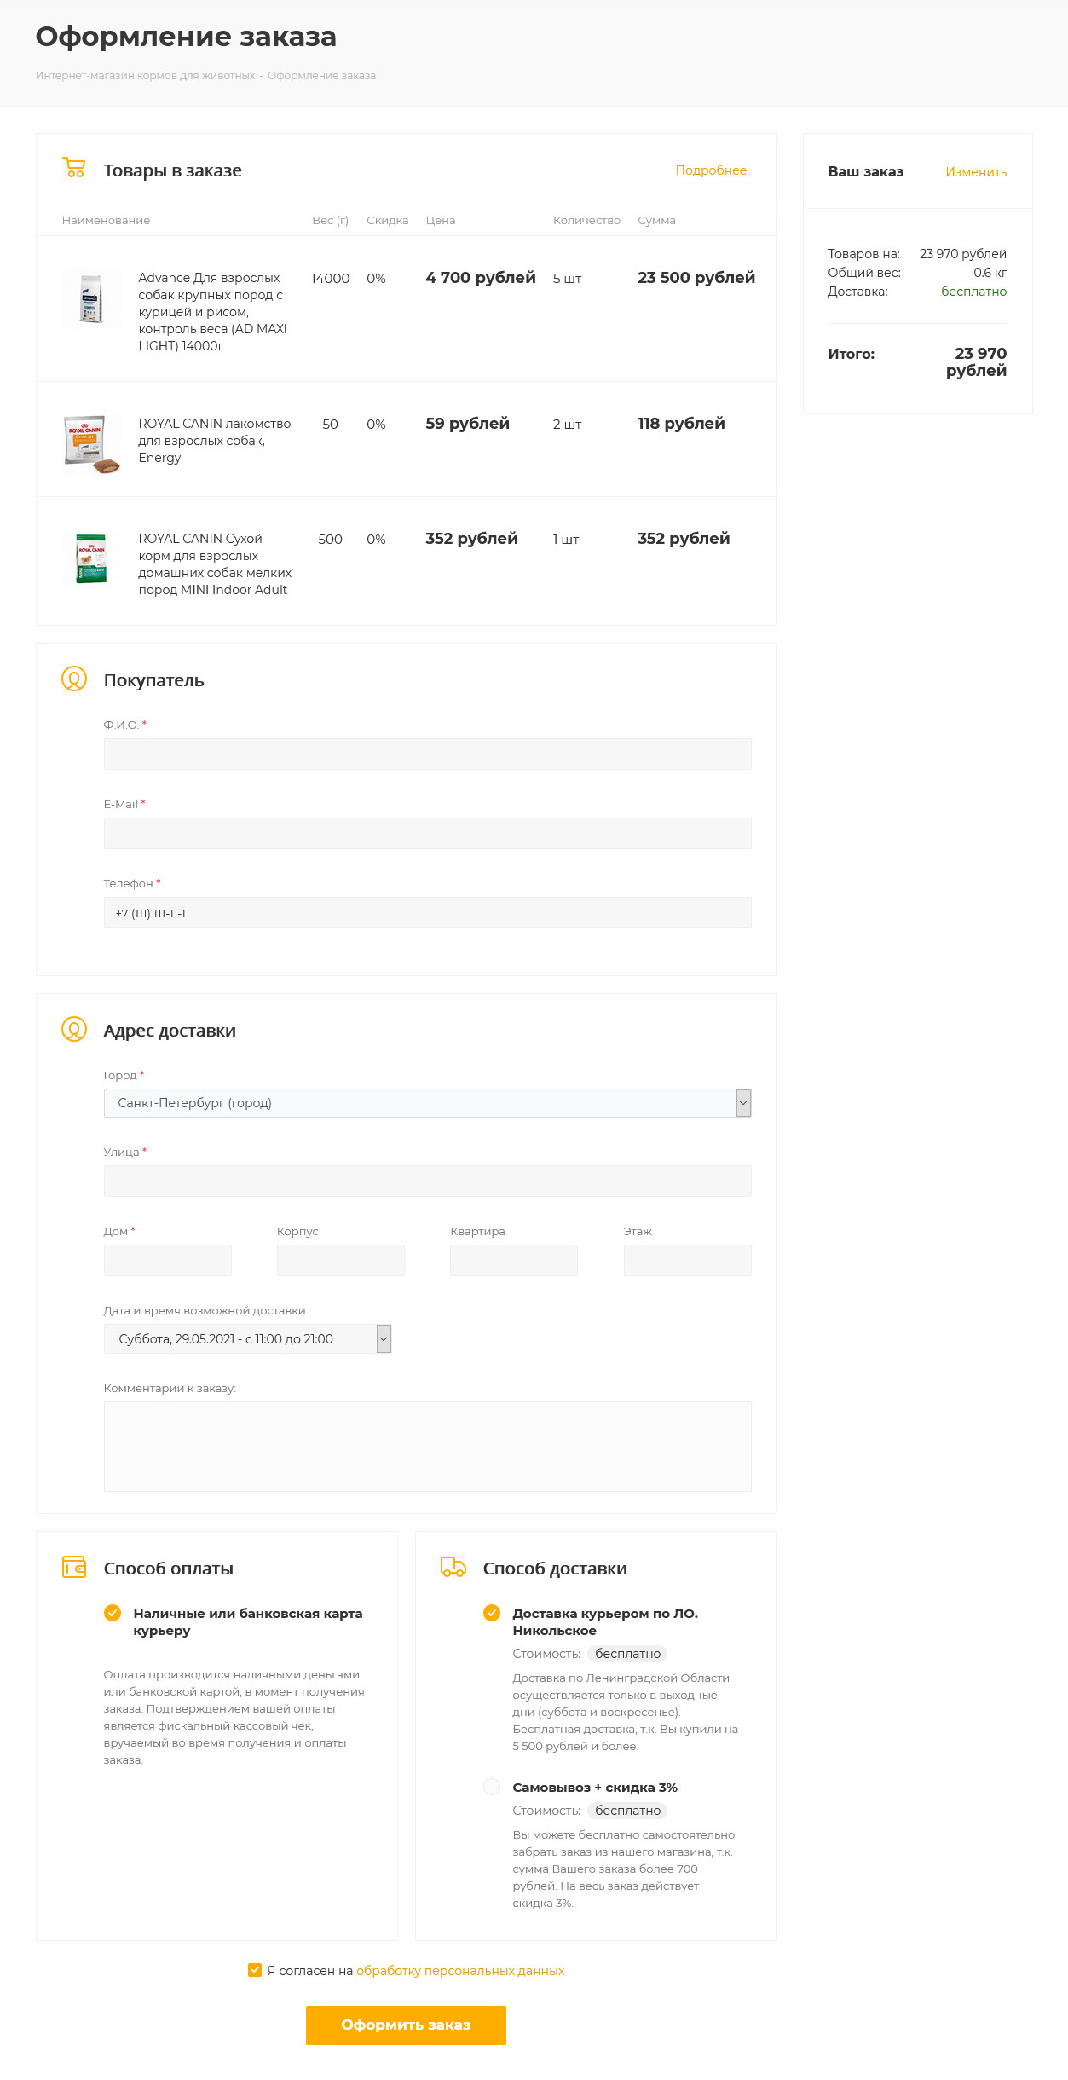Open the Advance dog food product thumbnail
The height and width of the screenshot is (2080, 1068).
coord(91,299)
